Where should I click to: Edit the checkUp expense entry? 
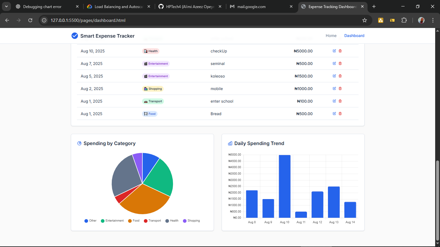pos(334,51)
